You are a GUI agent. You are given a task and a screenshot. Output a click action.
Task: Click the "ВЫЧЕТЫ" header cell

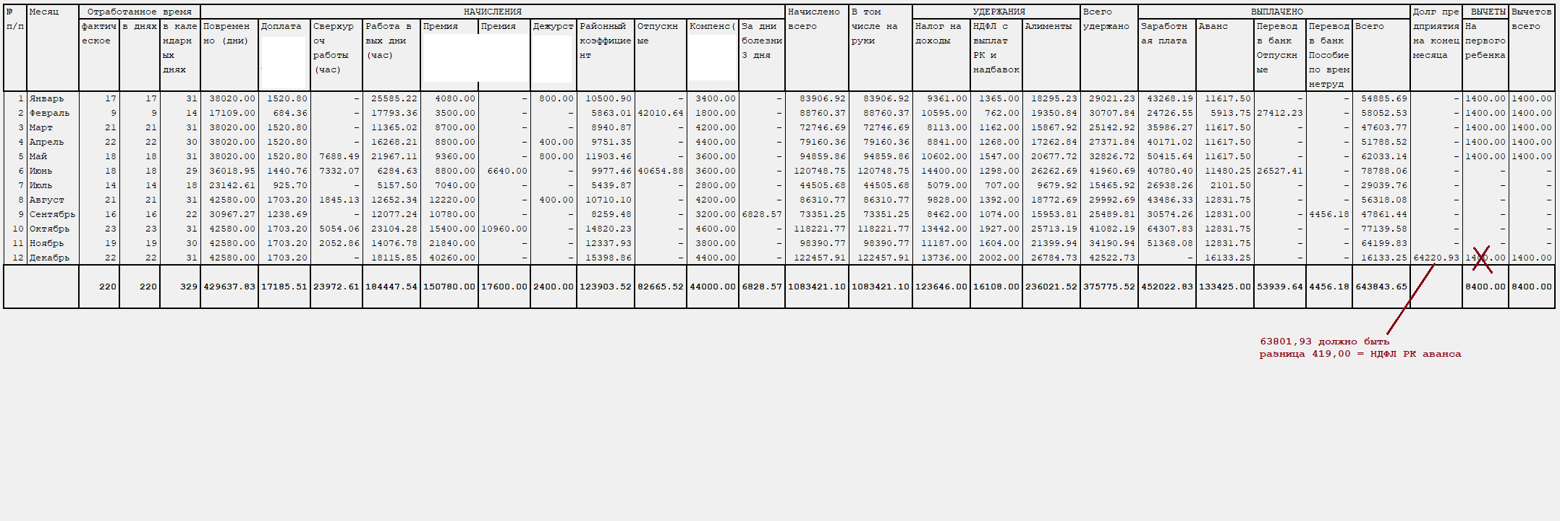point(1488,12)
